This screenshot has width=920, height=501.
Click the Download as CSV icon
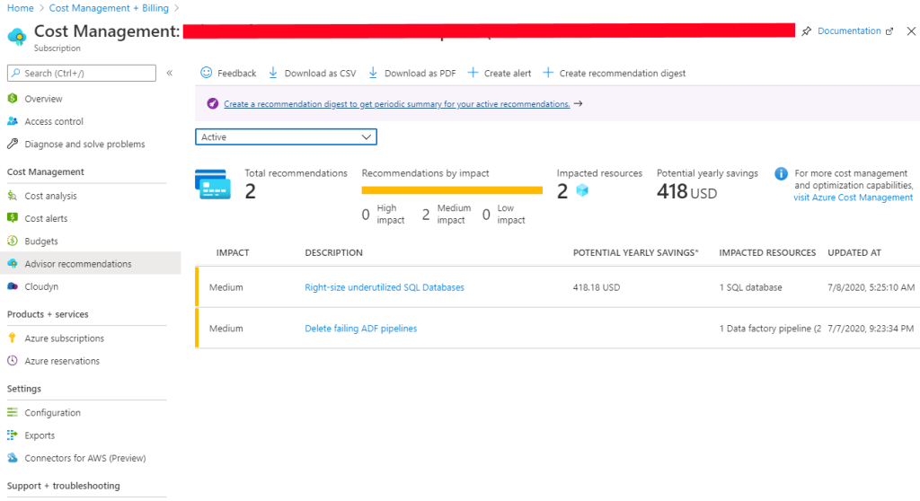click(x=273, y=73)
